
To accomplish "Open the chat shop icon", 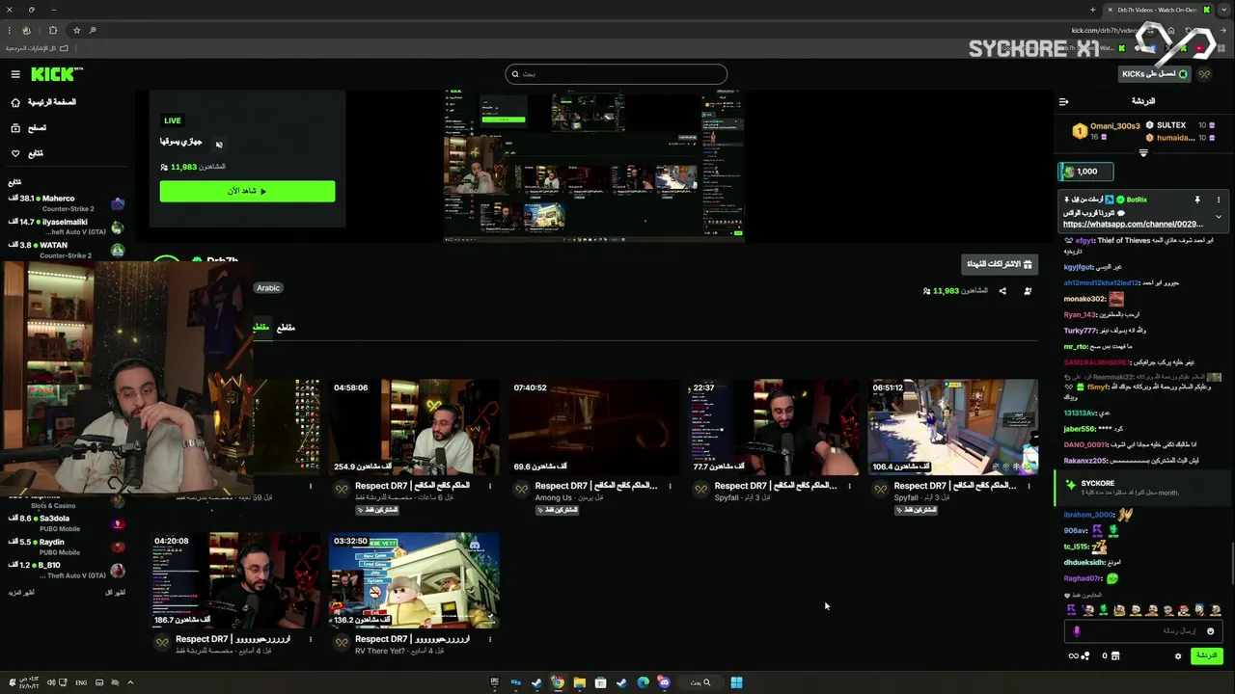I will (1116, 656).
